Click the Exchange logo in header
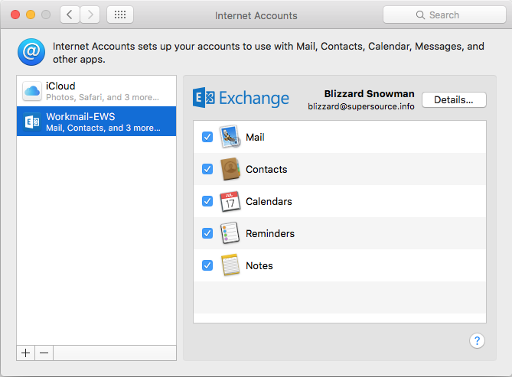Screen dimensions: 512x377 [241, 99]
